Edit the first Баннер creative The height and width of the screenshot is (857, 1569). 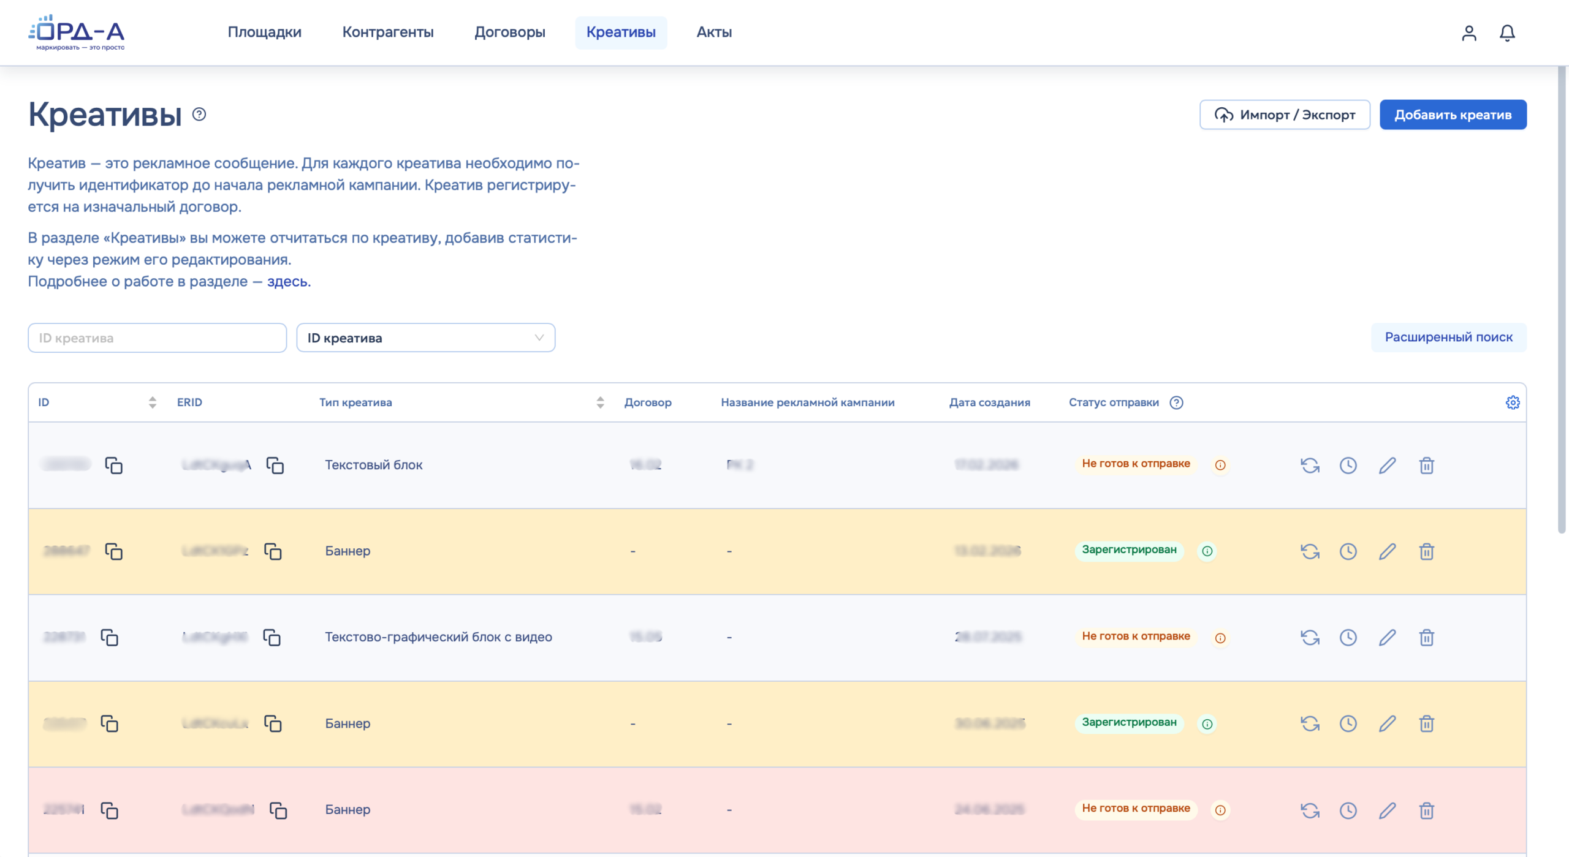pos(1387,551)
